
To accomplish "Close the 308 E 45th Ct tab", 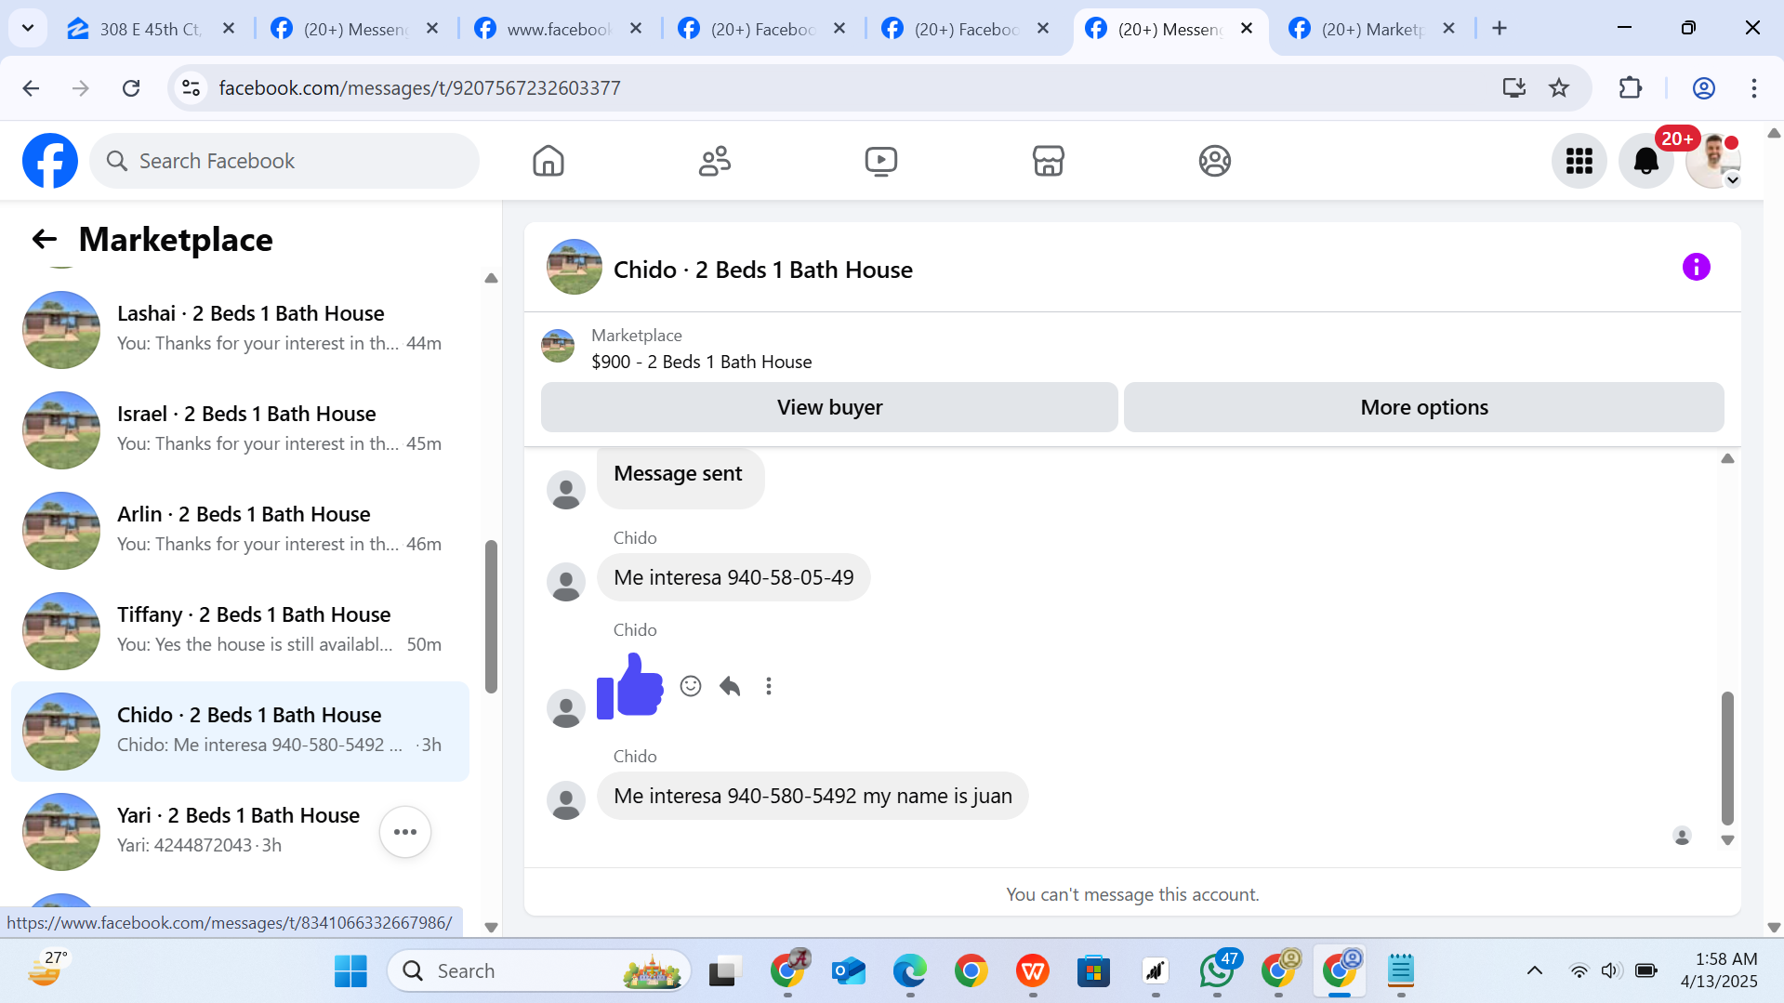I will [229, 29].
